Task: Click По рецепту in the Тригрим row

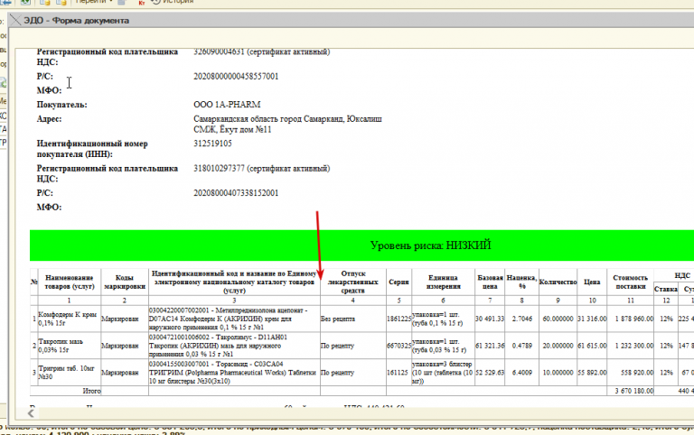Action: click(x=352, y=373)
